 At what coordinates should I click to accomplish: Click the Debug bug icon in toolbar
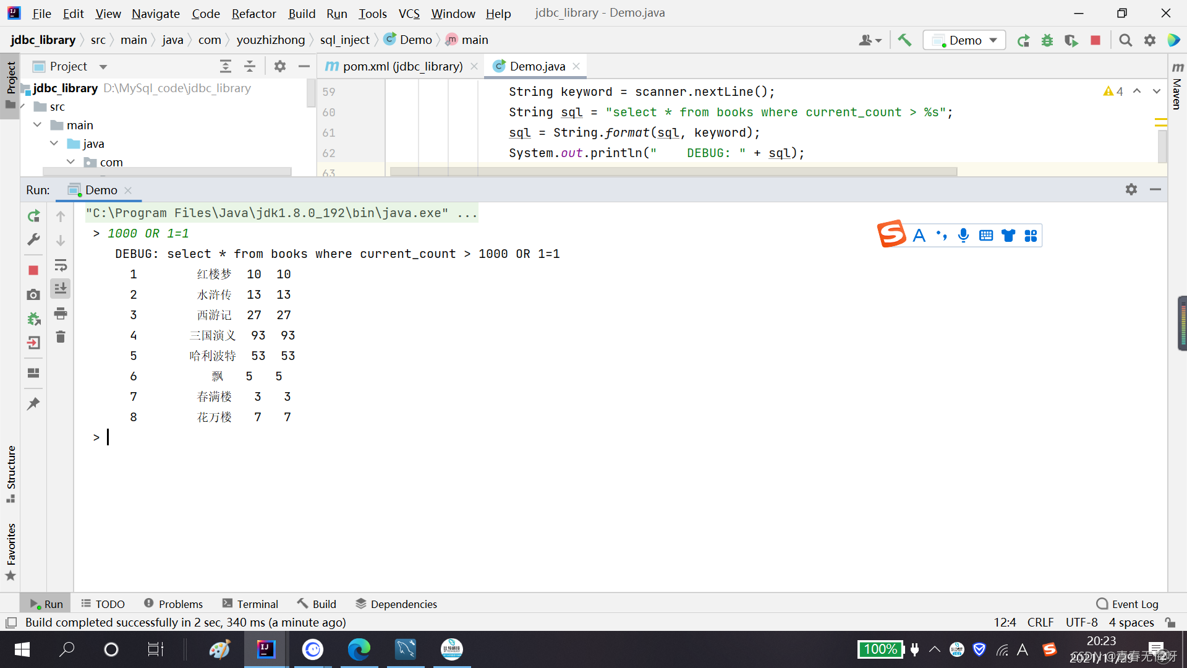[x=1047, y=40]
